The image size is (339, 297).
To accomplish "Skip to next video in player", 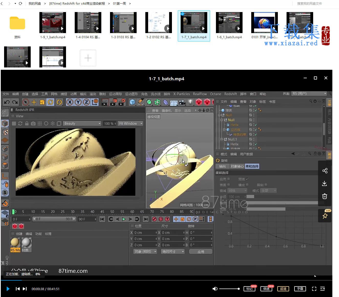I will (25, 289).
